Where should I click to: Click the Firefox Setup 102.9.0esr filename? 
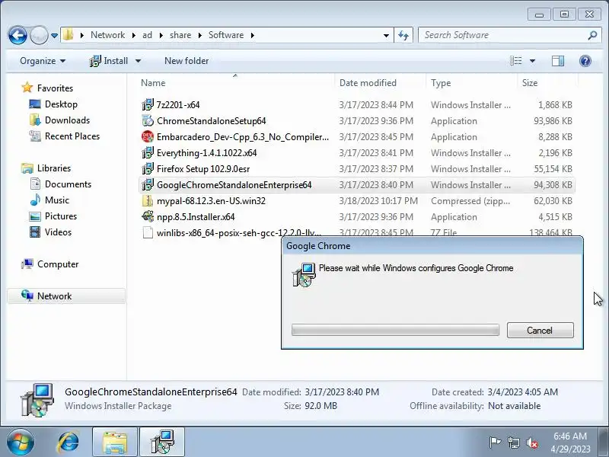(203, 168)
